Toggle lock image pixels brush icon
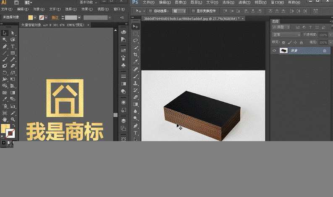 tap(289, 42)
